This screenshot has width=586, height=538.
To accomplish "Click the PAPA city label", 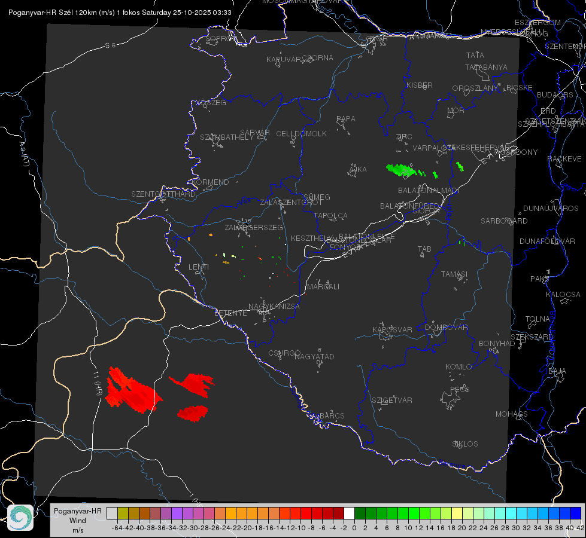I will click(x=346, y=119).
